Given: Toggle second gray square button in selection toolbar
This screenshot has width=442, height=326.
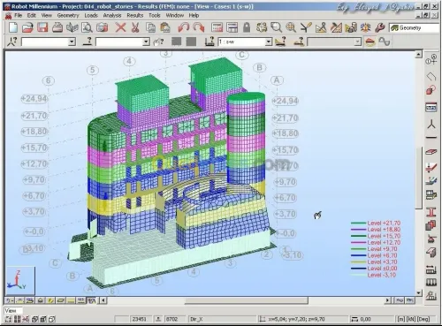Looking at the screenshot, I should point(191,42).
